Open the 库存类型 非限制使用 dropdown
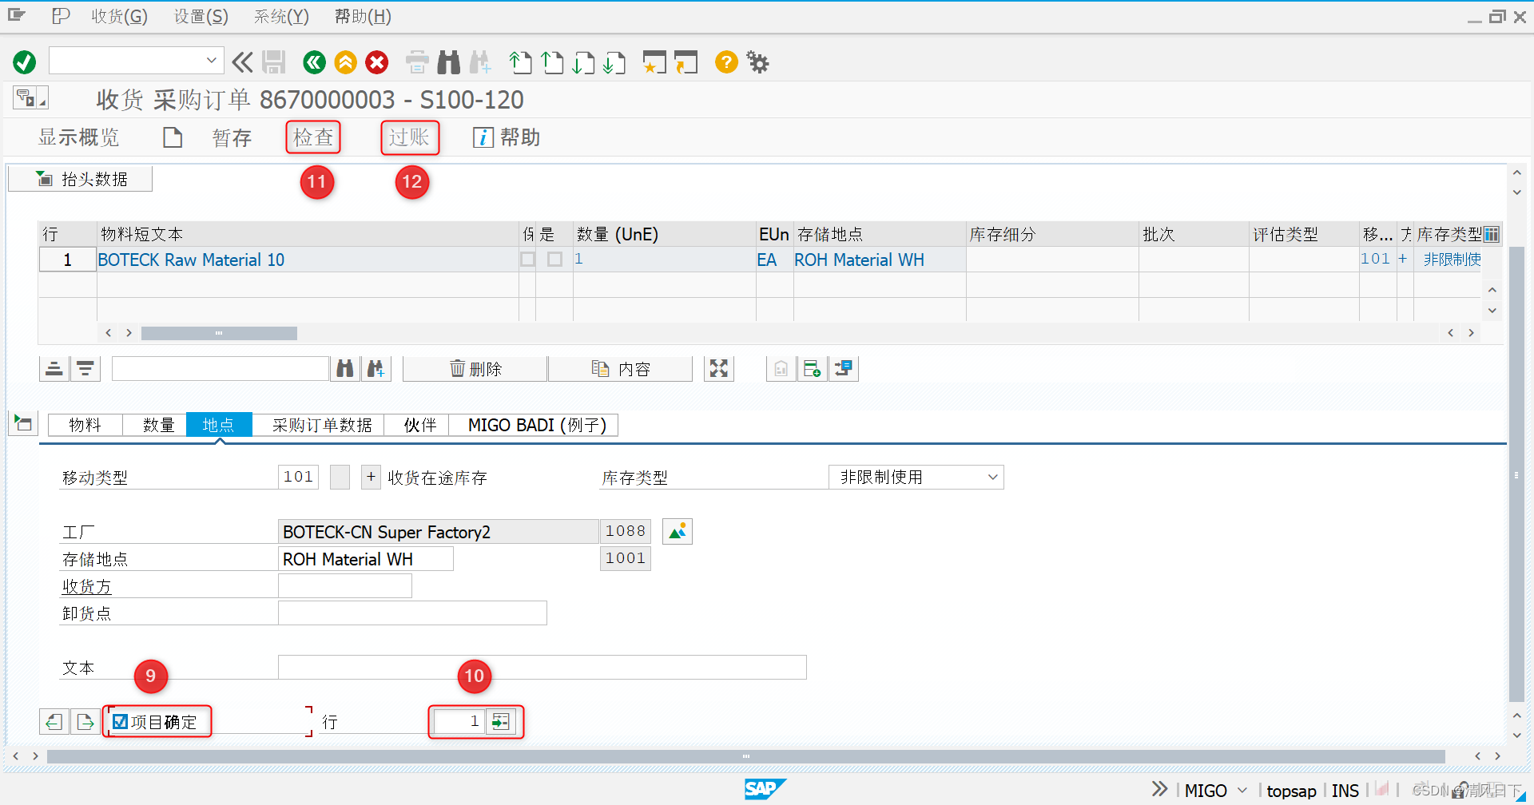Image resolution: width=1534 pixels, height=805 pixels. (x=993, y=477)
